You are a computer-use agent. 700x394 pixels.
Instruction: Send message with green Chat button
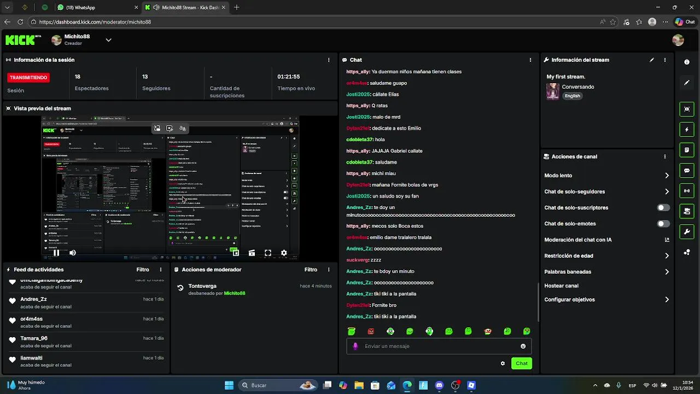pyautogui.click(x=522, y=363)
